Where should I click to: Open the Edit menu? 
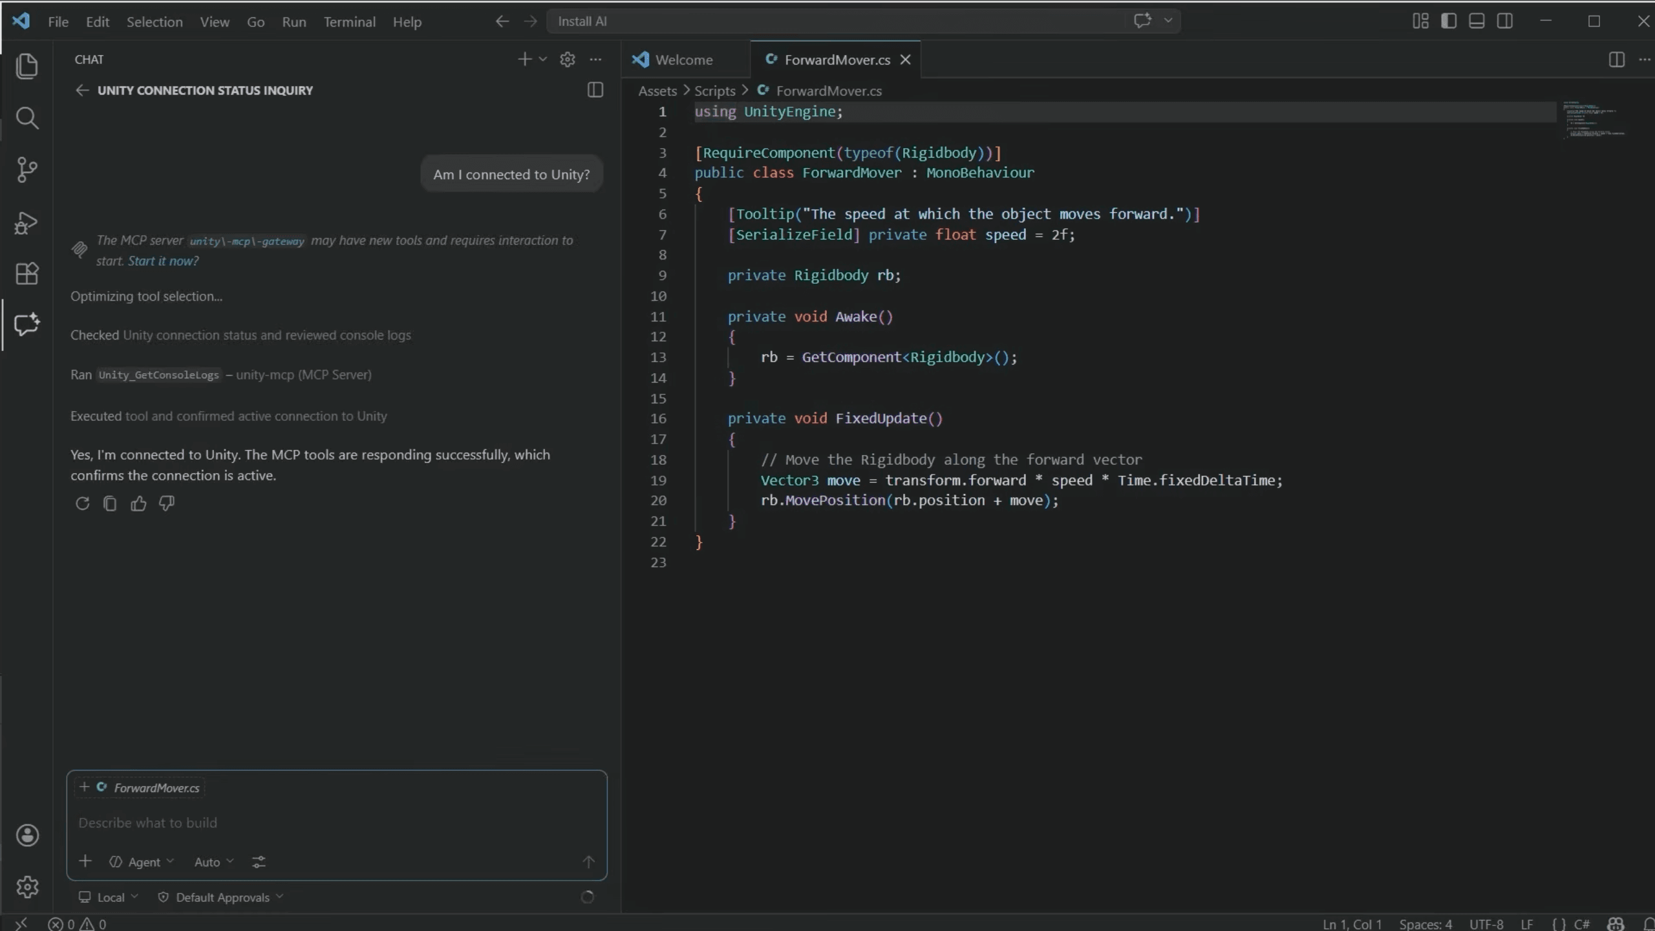(98, 22)
